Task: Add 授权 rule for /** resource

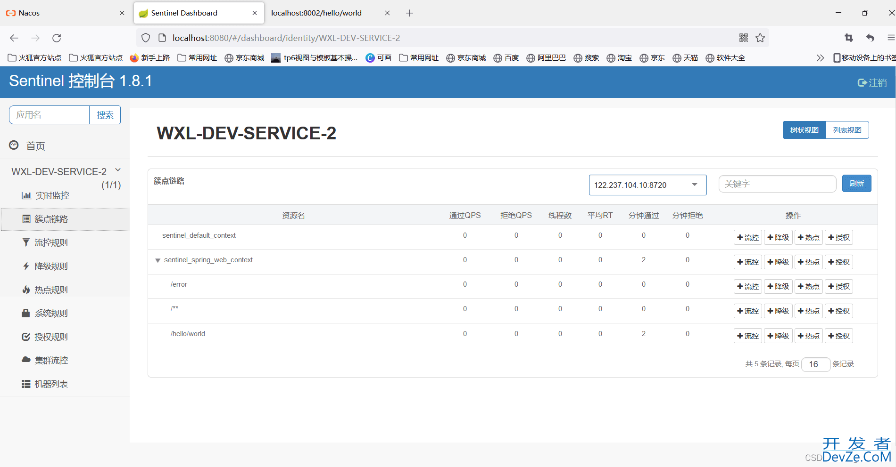Action: 839,311
